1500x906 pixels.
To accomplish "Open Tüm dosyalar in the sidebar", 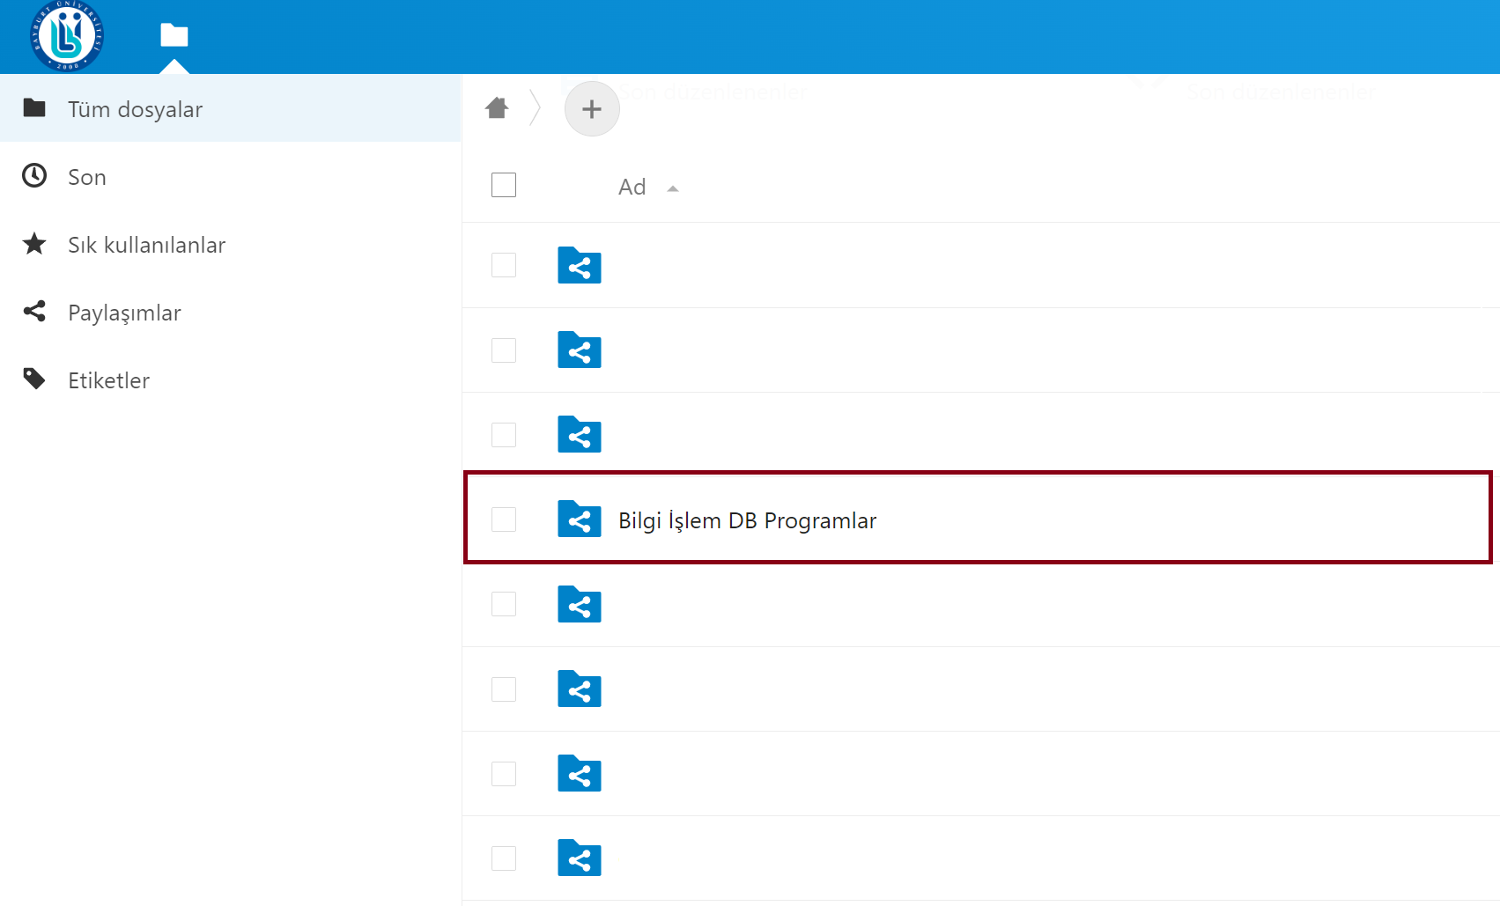I will pyautogui.click(x=135, y=109).
